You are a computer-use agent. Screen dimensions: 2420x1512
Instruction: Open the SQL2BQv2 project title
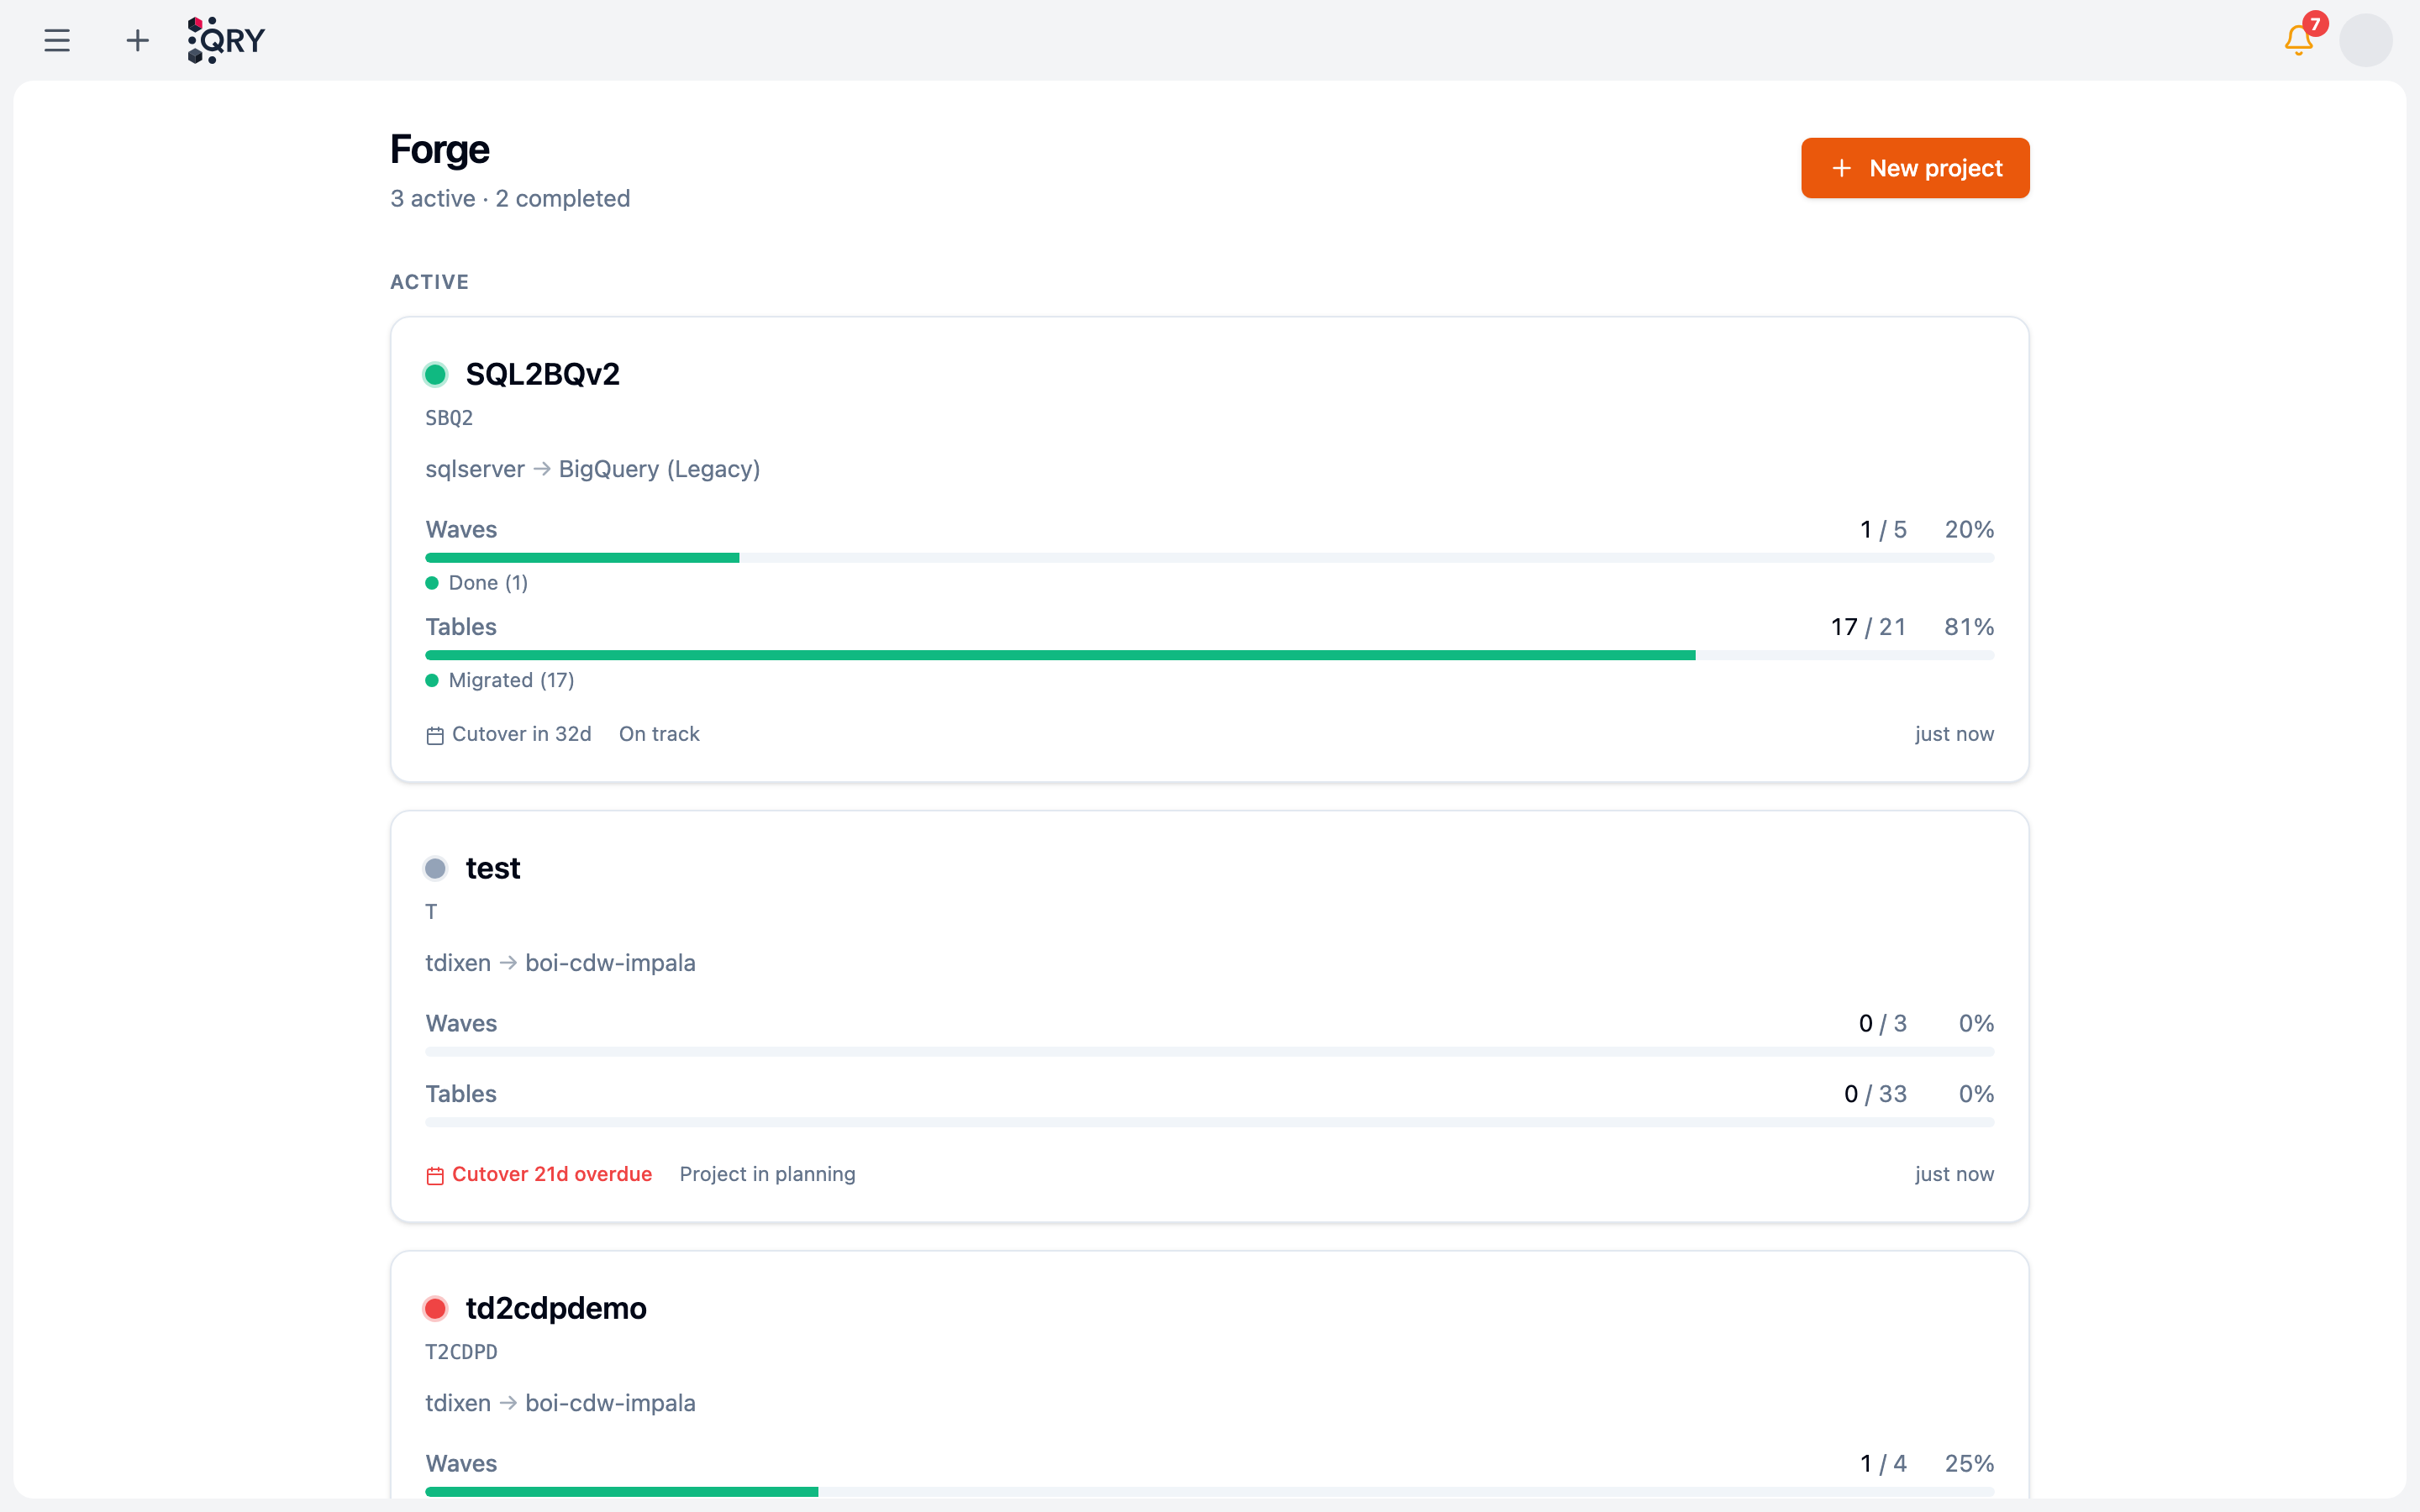pyautogui.click(x=543, y=374)
